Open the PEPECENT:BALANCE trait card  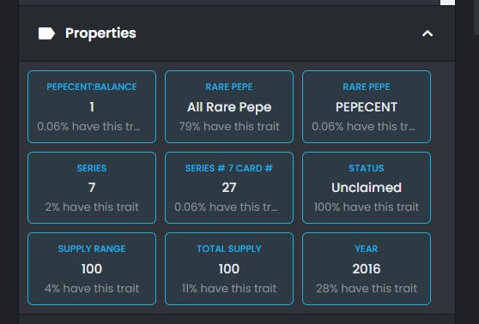pos(92,107)
